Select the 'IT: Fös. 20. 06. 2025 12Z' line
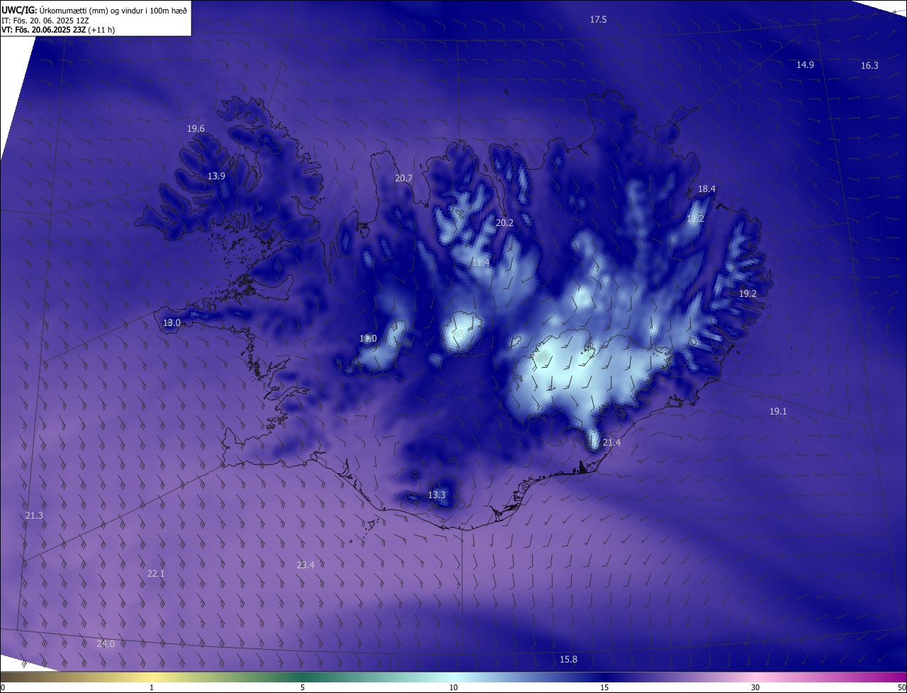The image size is (907, 693). pos(45,21)
